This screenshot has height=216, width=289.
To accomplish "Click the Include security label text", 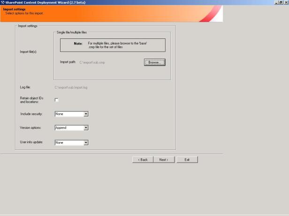I will (31, 114).
